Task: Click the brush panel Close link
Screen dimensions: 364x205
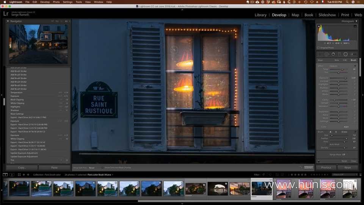Action: (x=353, y=161)
